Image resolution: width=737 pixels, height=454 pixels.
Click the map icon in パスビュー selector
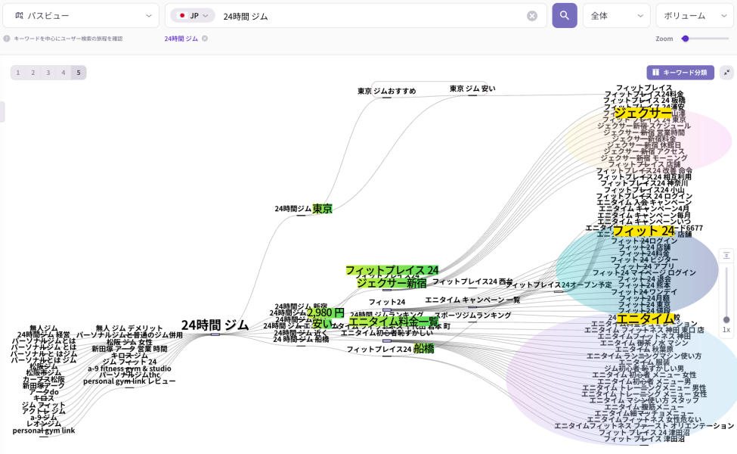[20, 16]
